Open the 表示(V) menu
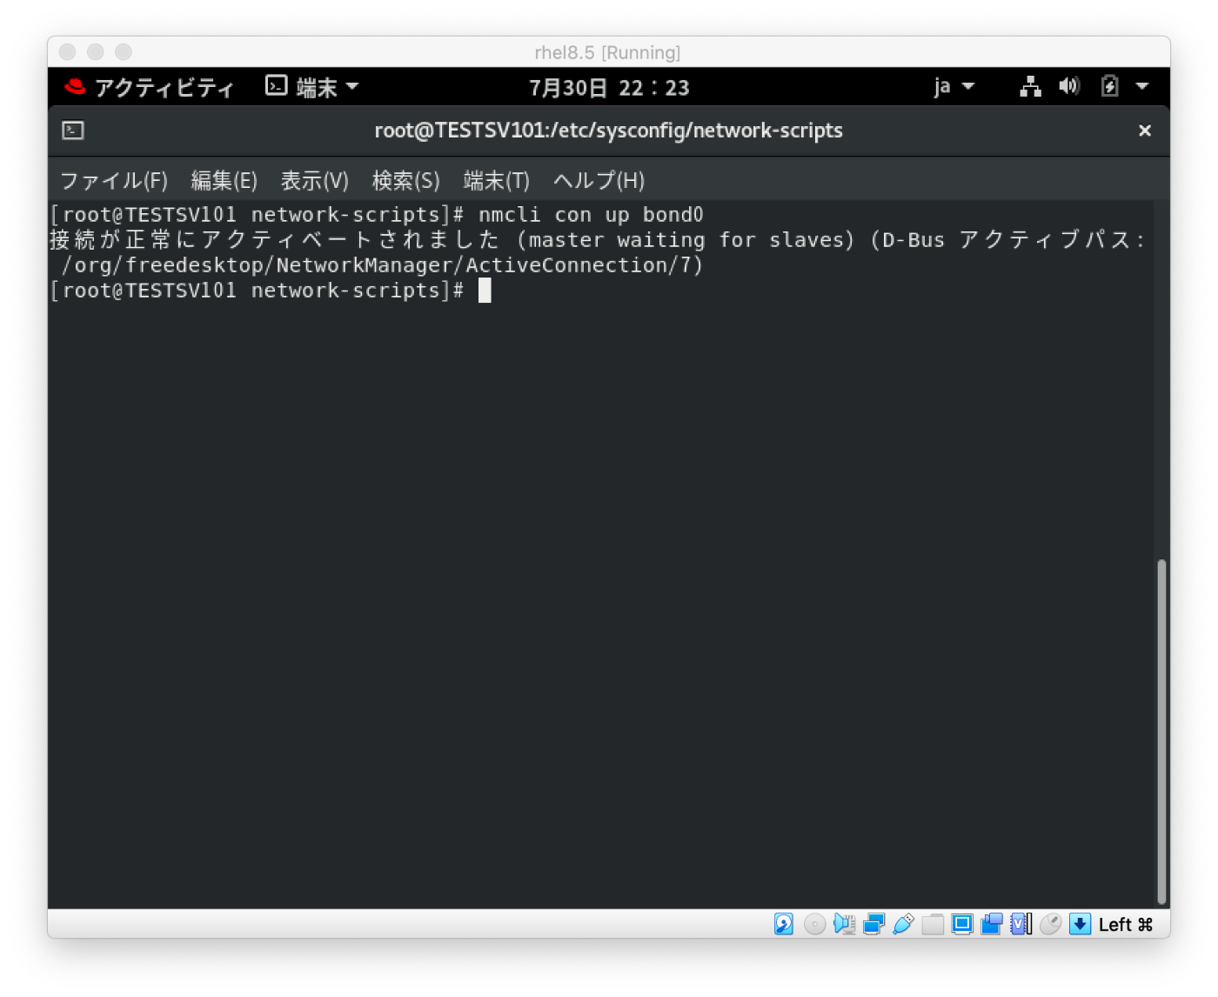Screen dimensions: 1218x997 [x=315, y=181]
